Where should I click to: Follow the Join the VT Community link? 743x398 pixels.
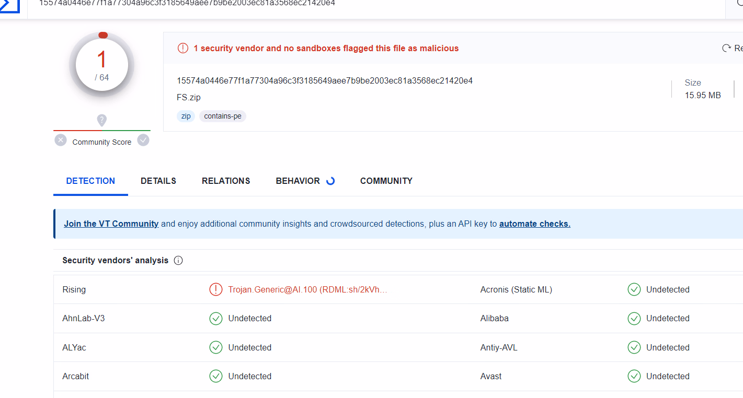pos(111,224)
